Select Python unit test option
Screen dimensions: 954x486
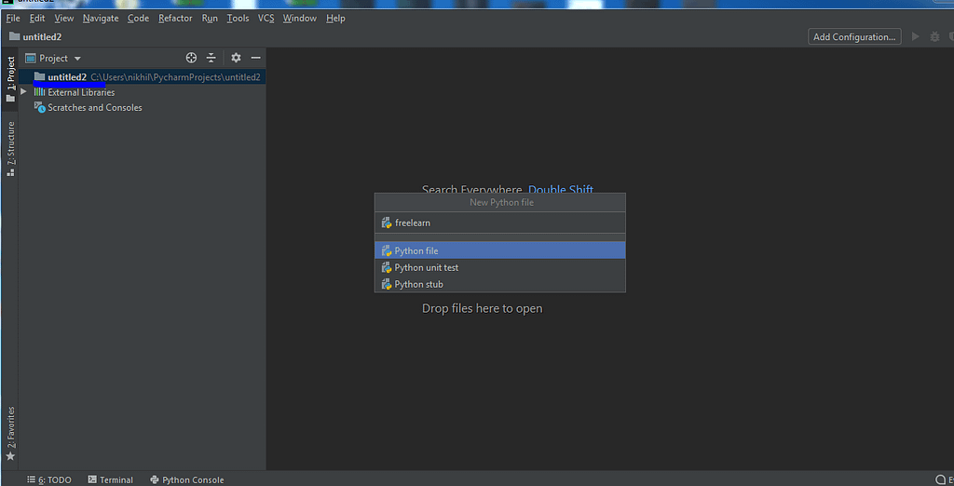(x=499, y=267)
